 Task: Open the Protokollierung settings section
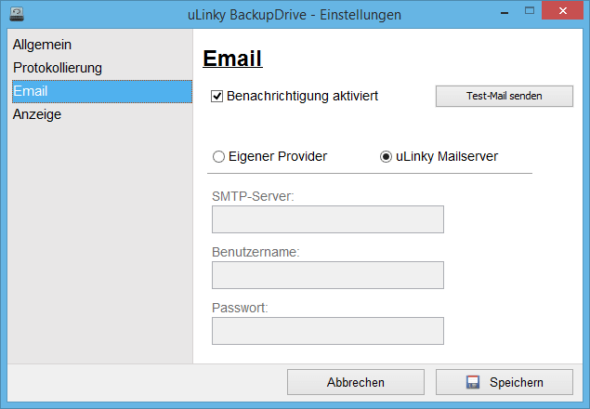(102, 68)
